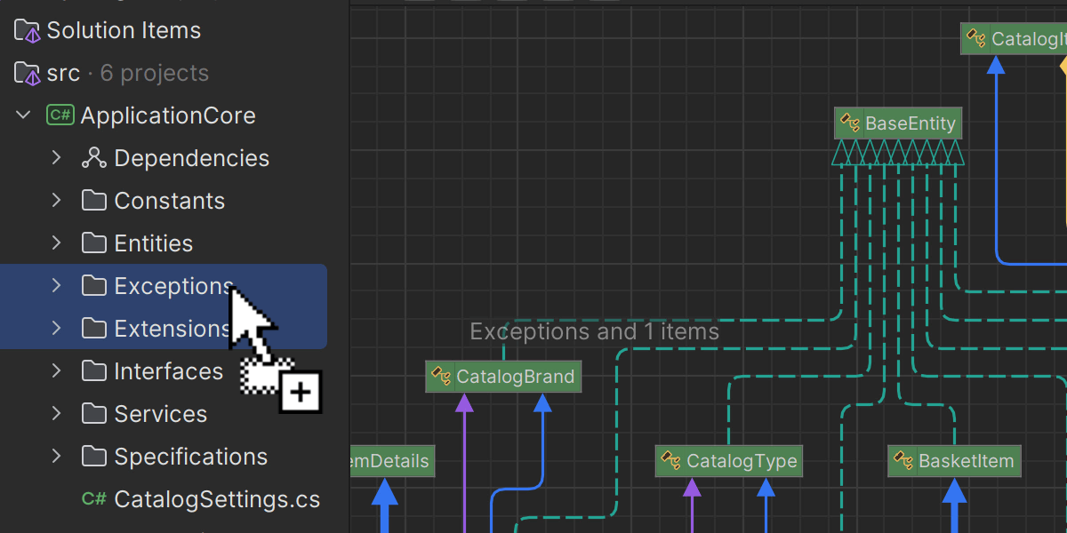Click the Interfaces folder icon
The width and height of the screenshot is (1067, 533).
pyautogui.click(x=93, y=371)
